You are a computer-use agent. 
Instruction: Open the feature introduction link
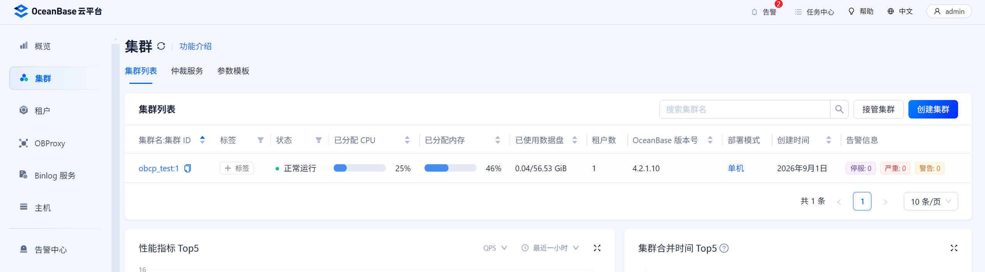(x=196, y=46)
